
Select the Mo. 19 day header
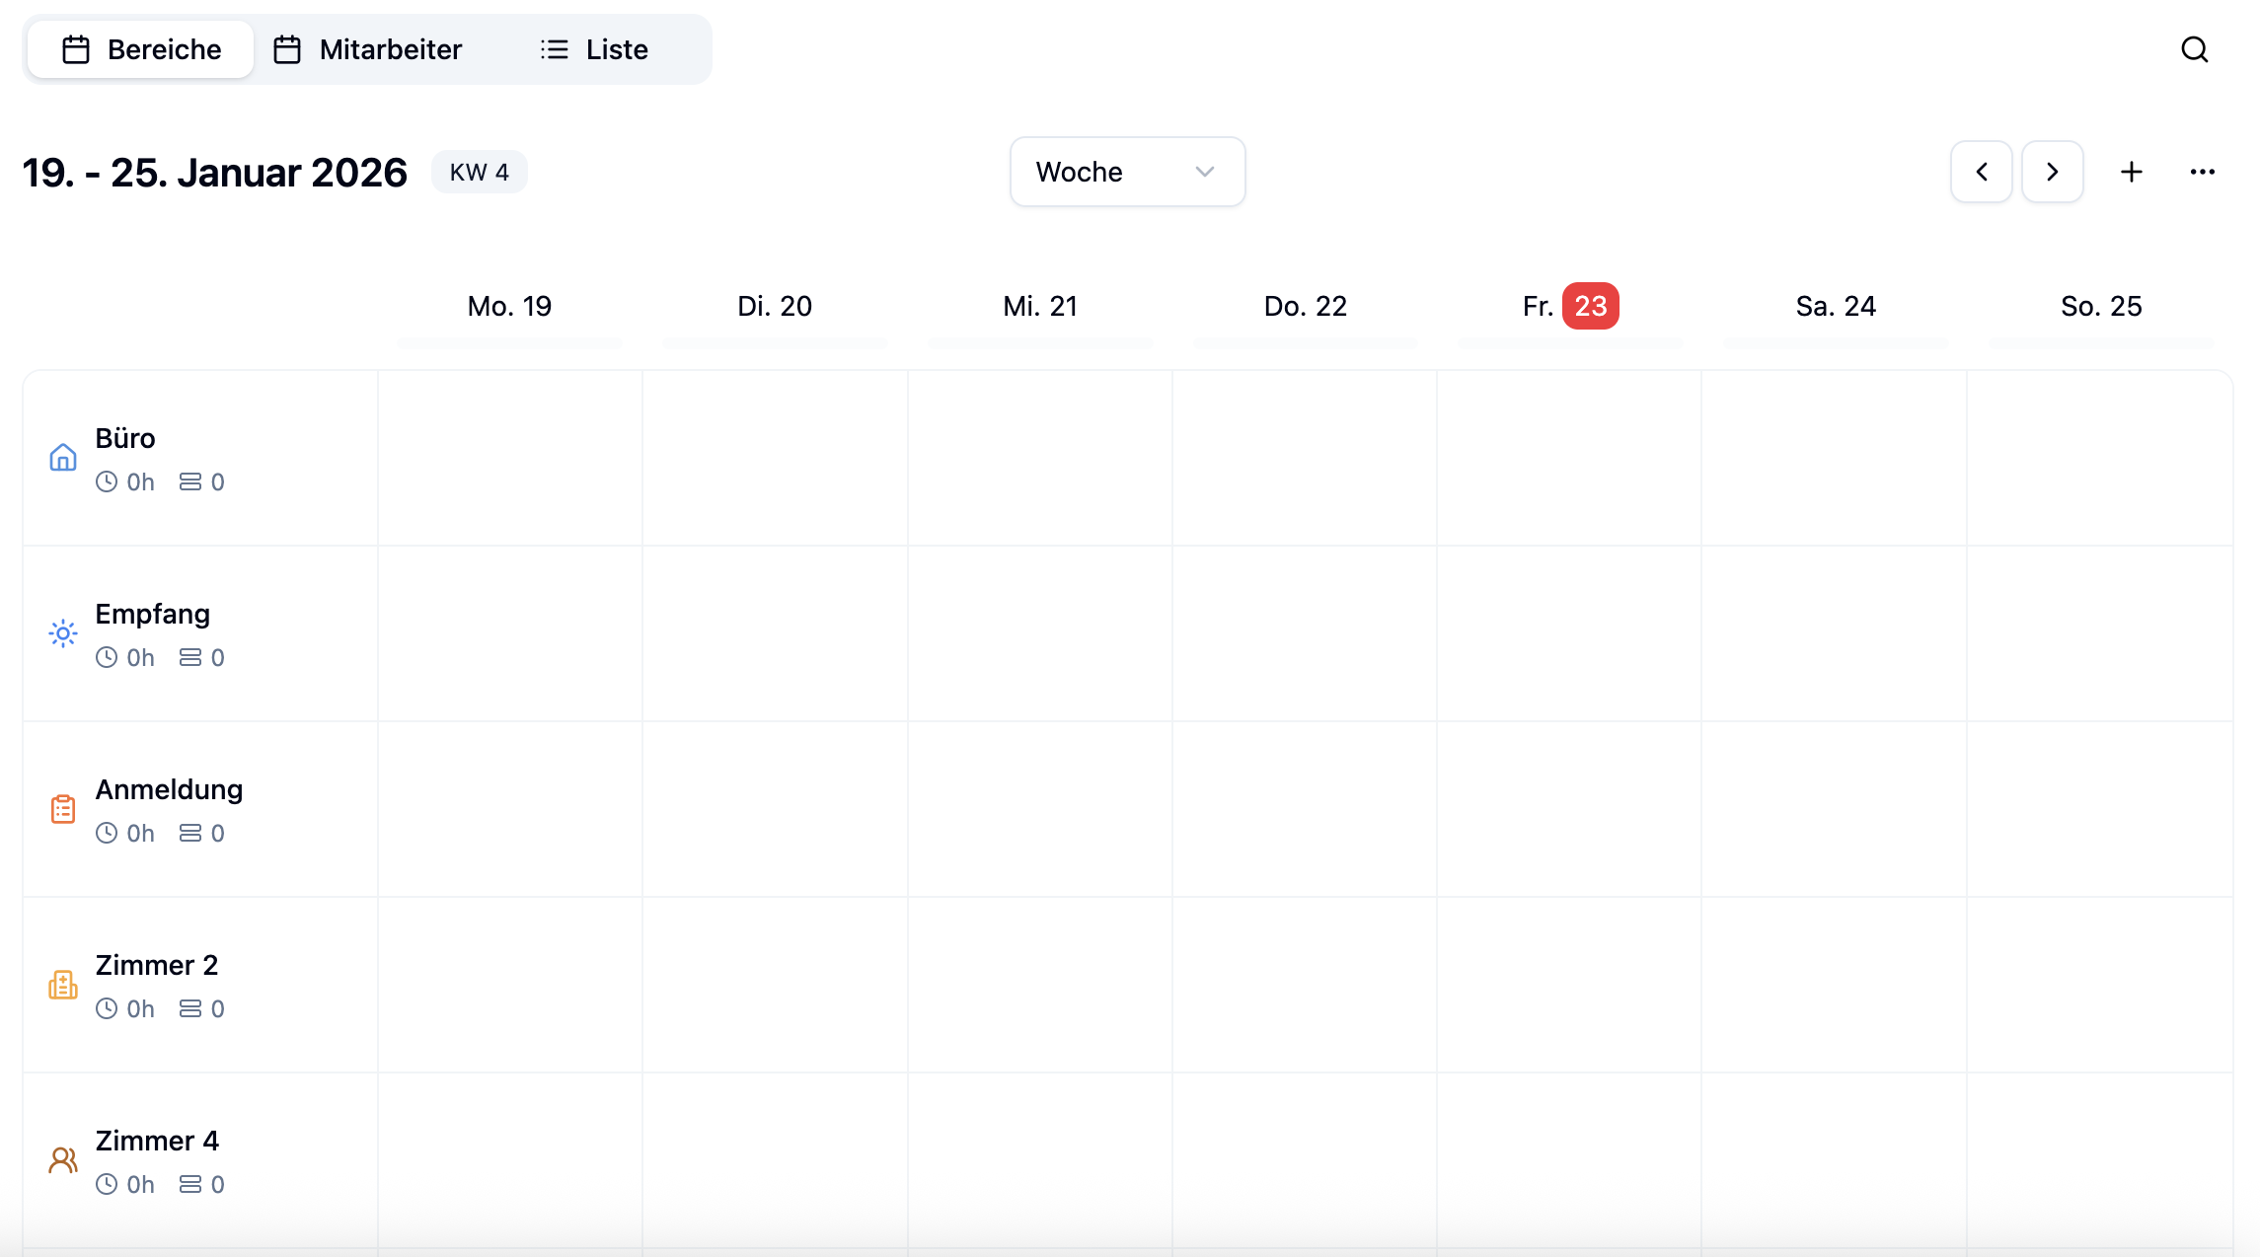click(x=509, y=306)
